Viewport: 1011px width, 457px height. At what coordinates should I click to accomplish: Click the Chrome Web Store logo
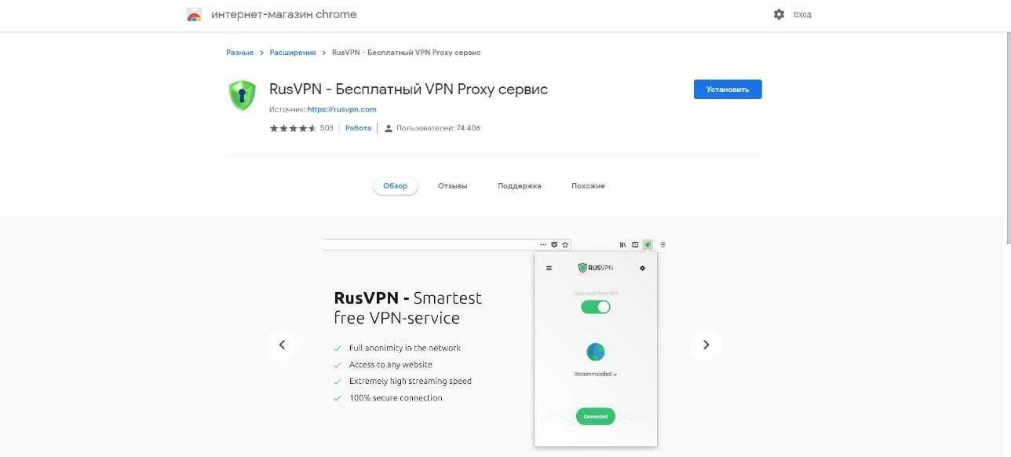pos(194,15)
